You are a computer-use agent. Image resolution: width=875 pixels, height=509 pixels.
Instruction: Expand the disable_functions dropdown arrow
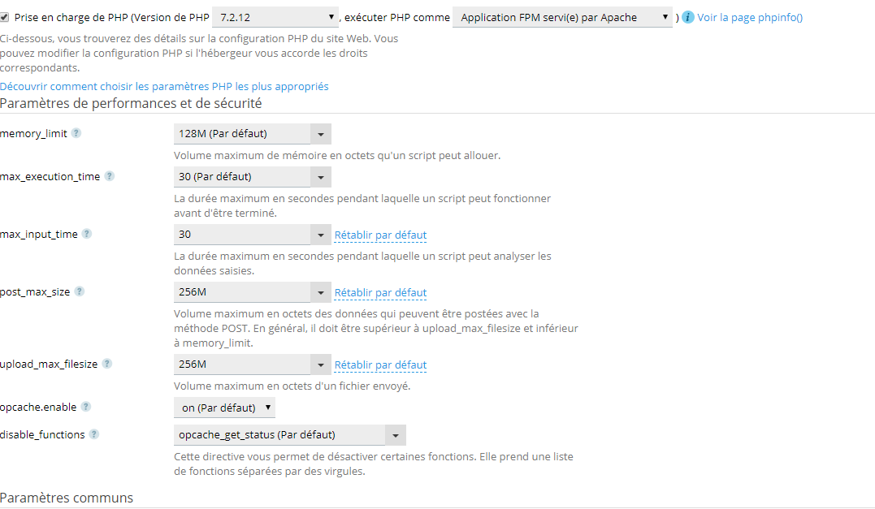point(396,435)
